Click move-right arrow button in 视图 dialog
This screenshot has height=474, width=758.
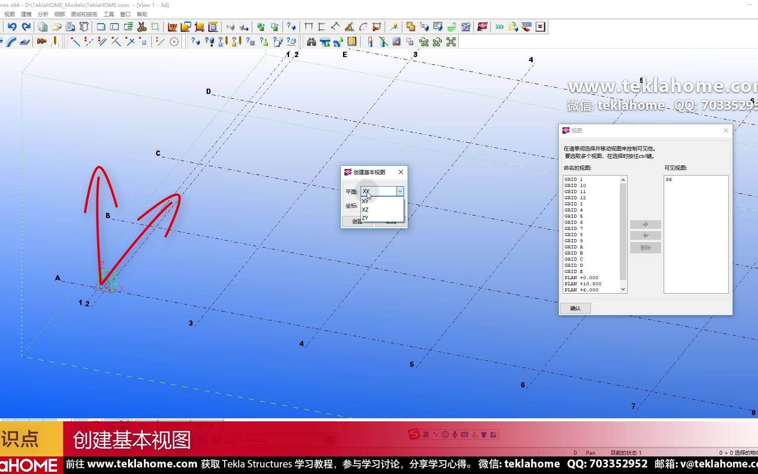645,225
